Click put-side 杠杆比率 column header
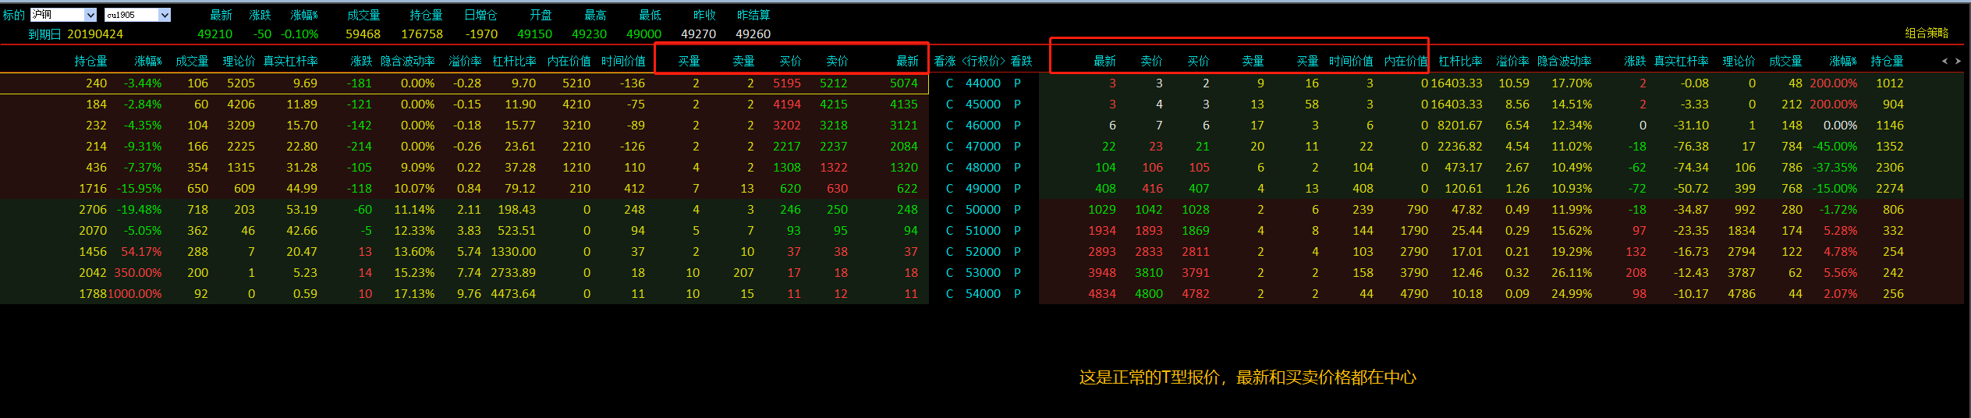Viewport: 1971px width, 418px height. (1460, 62)
